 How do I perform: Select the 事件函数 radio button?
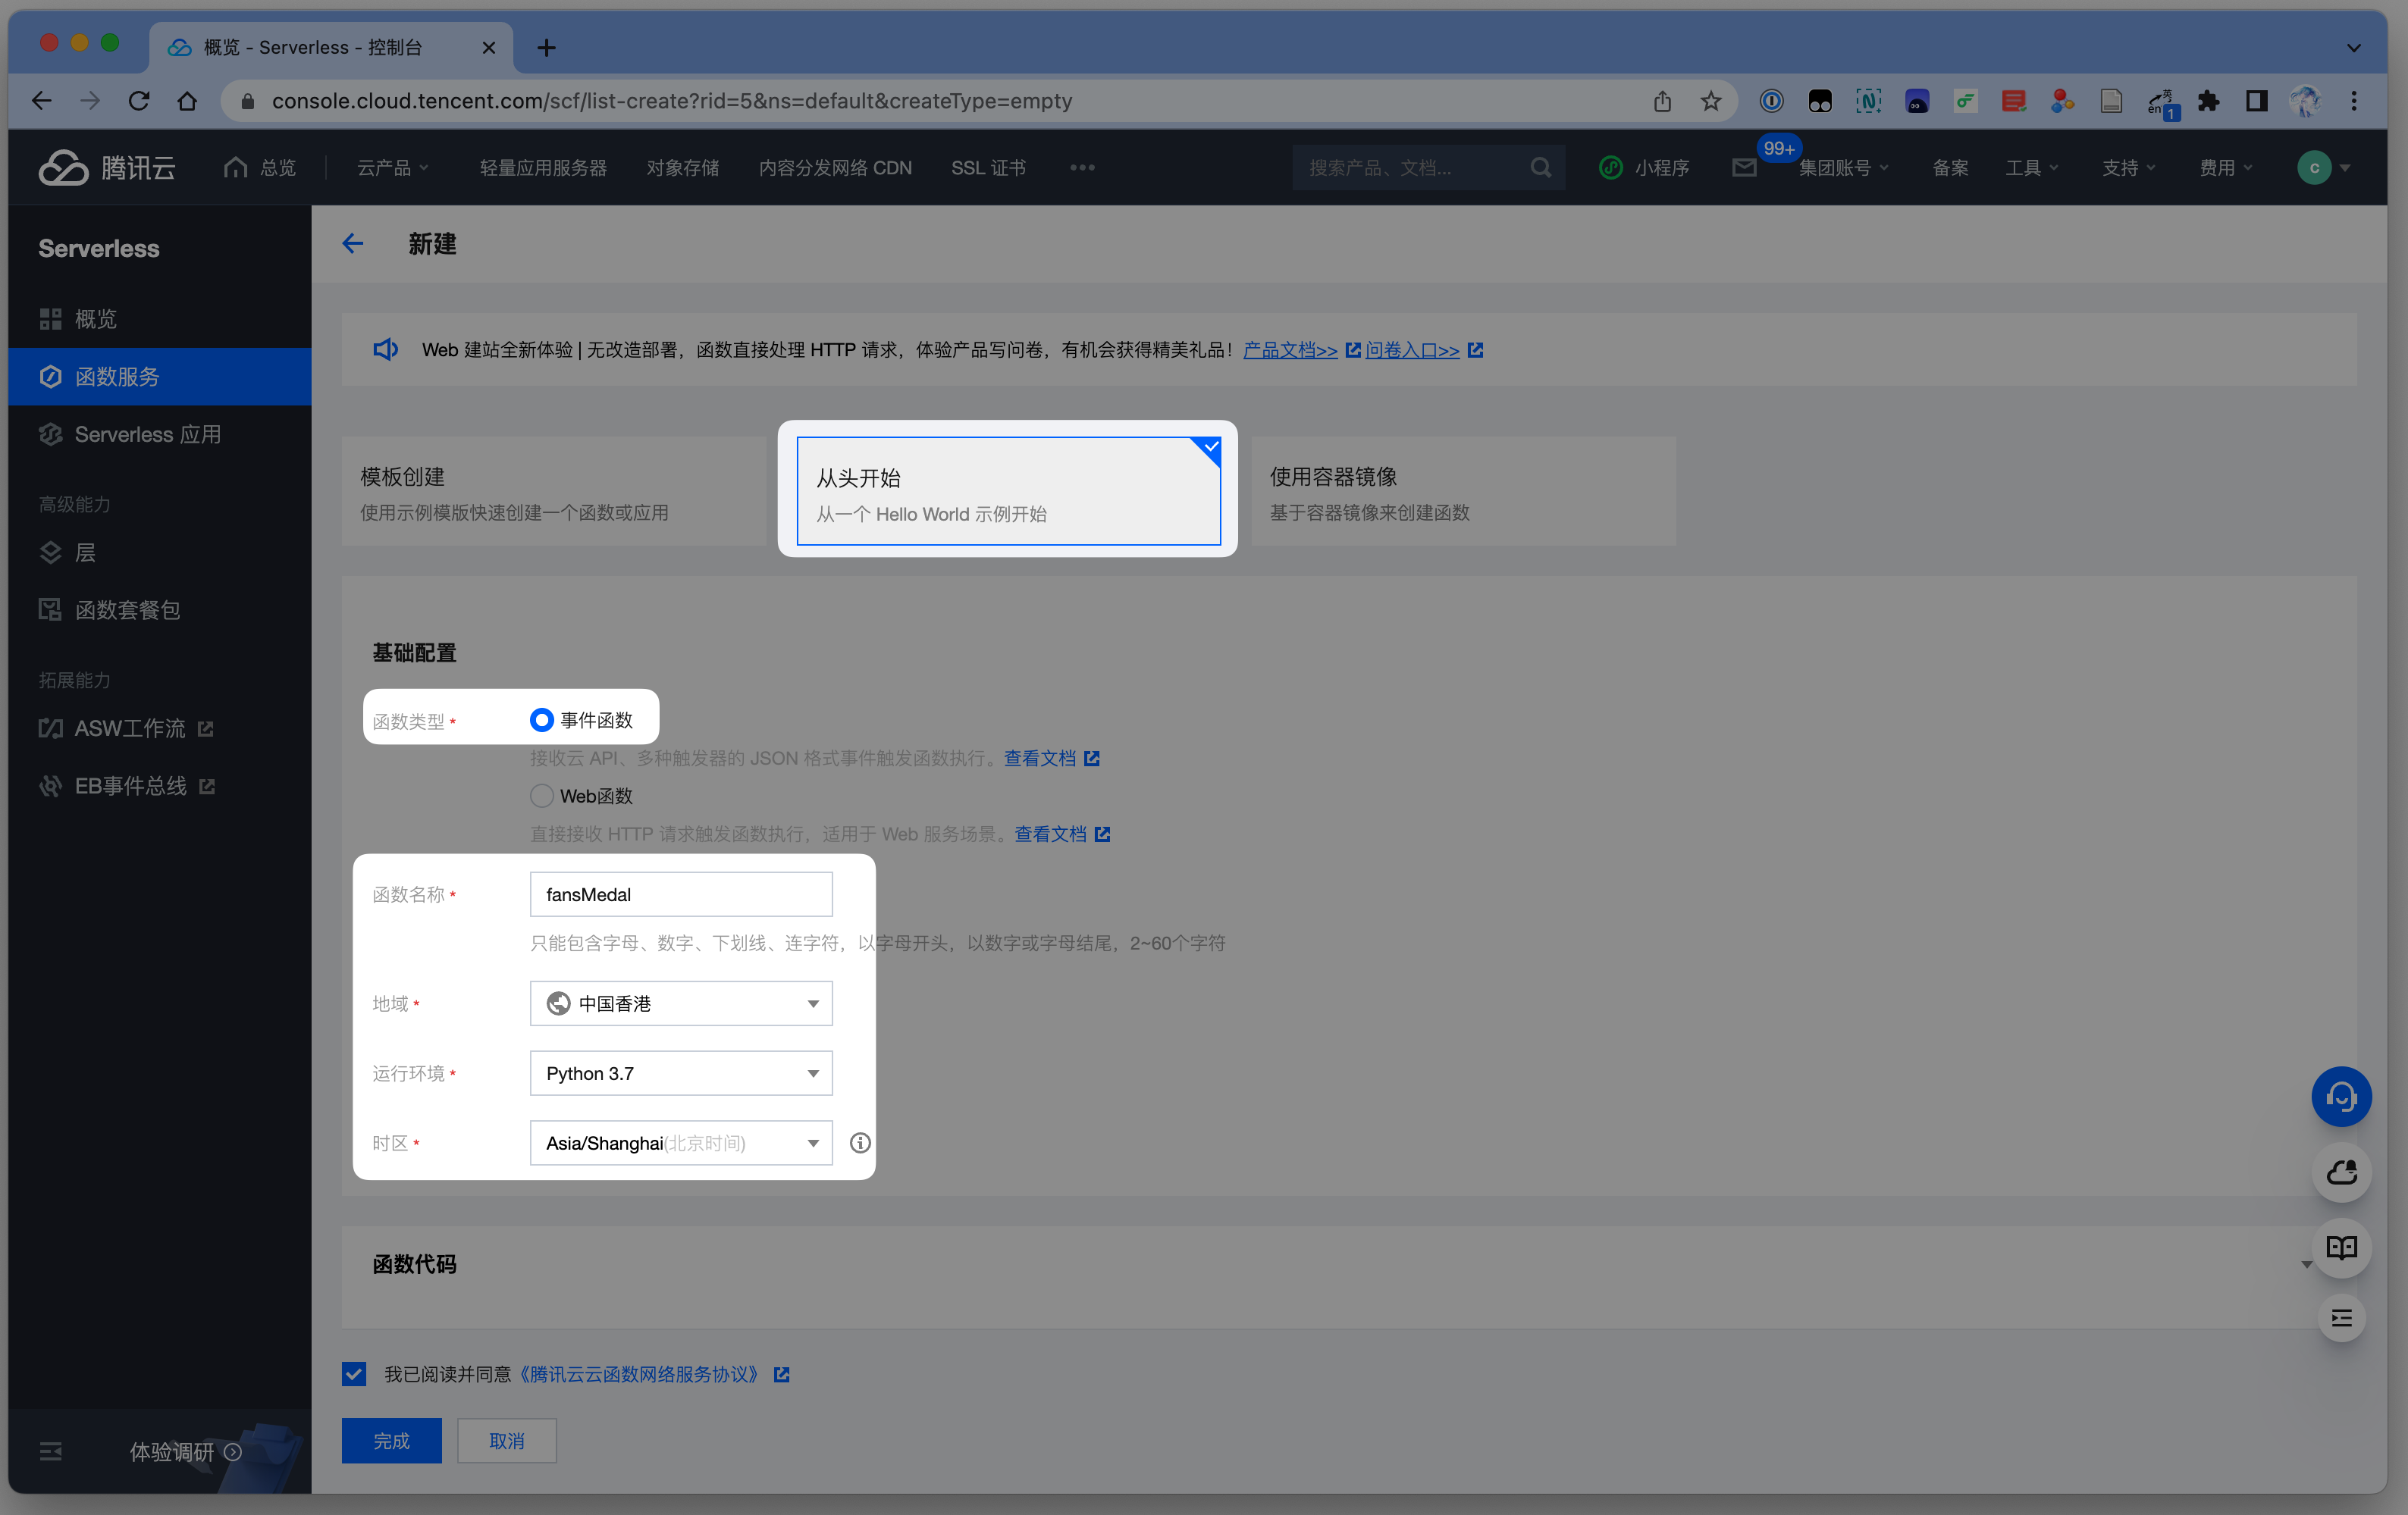pyautogui.click(x=542, y=719)
